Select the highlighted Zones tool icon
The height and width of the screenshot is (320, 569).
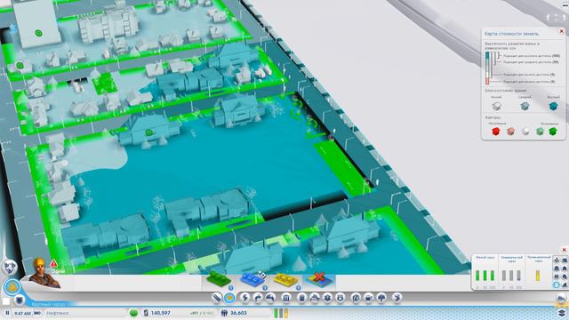(229, 298)
